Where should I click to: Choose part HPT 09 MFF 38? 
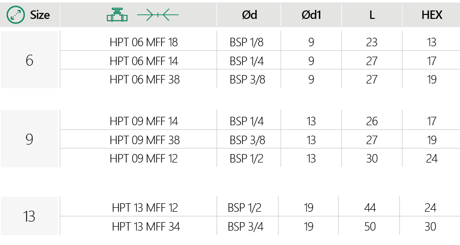144,140
